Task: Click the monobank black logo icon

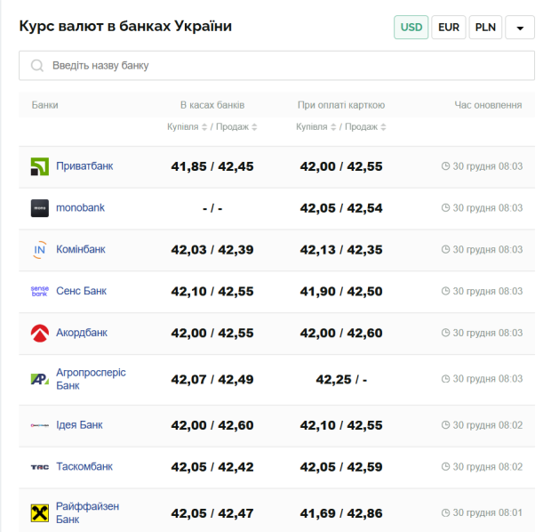Action: [40, 208]
